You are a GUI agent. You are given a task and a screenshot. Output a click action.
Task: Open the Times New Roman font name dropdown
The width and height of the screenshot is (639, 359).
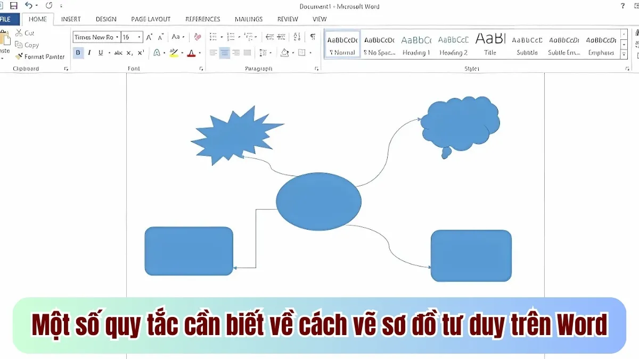pos(117,37)
